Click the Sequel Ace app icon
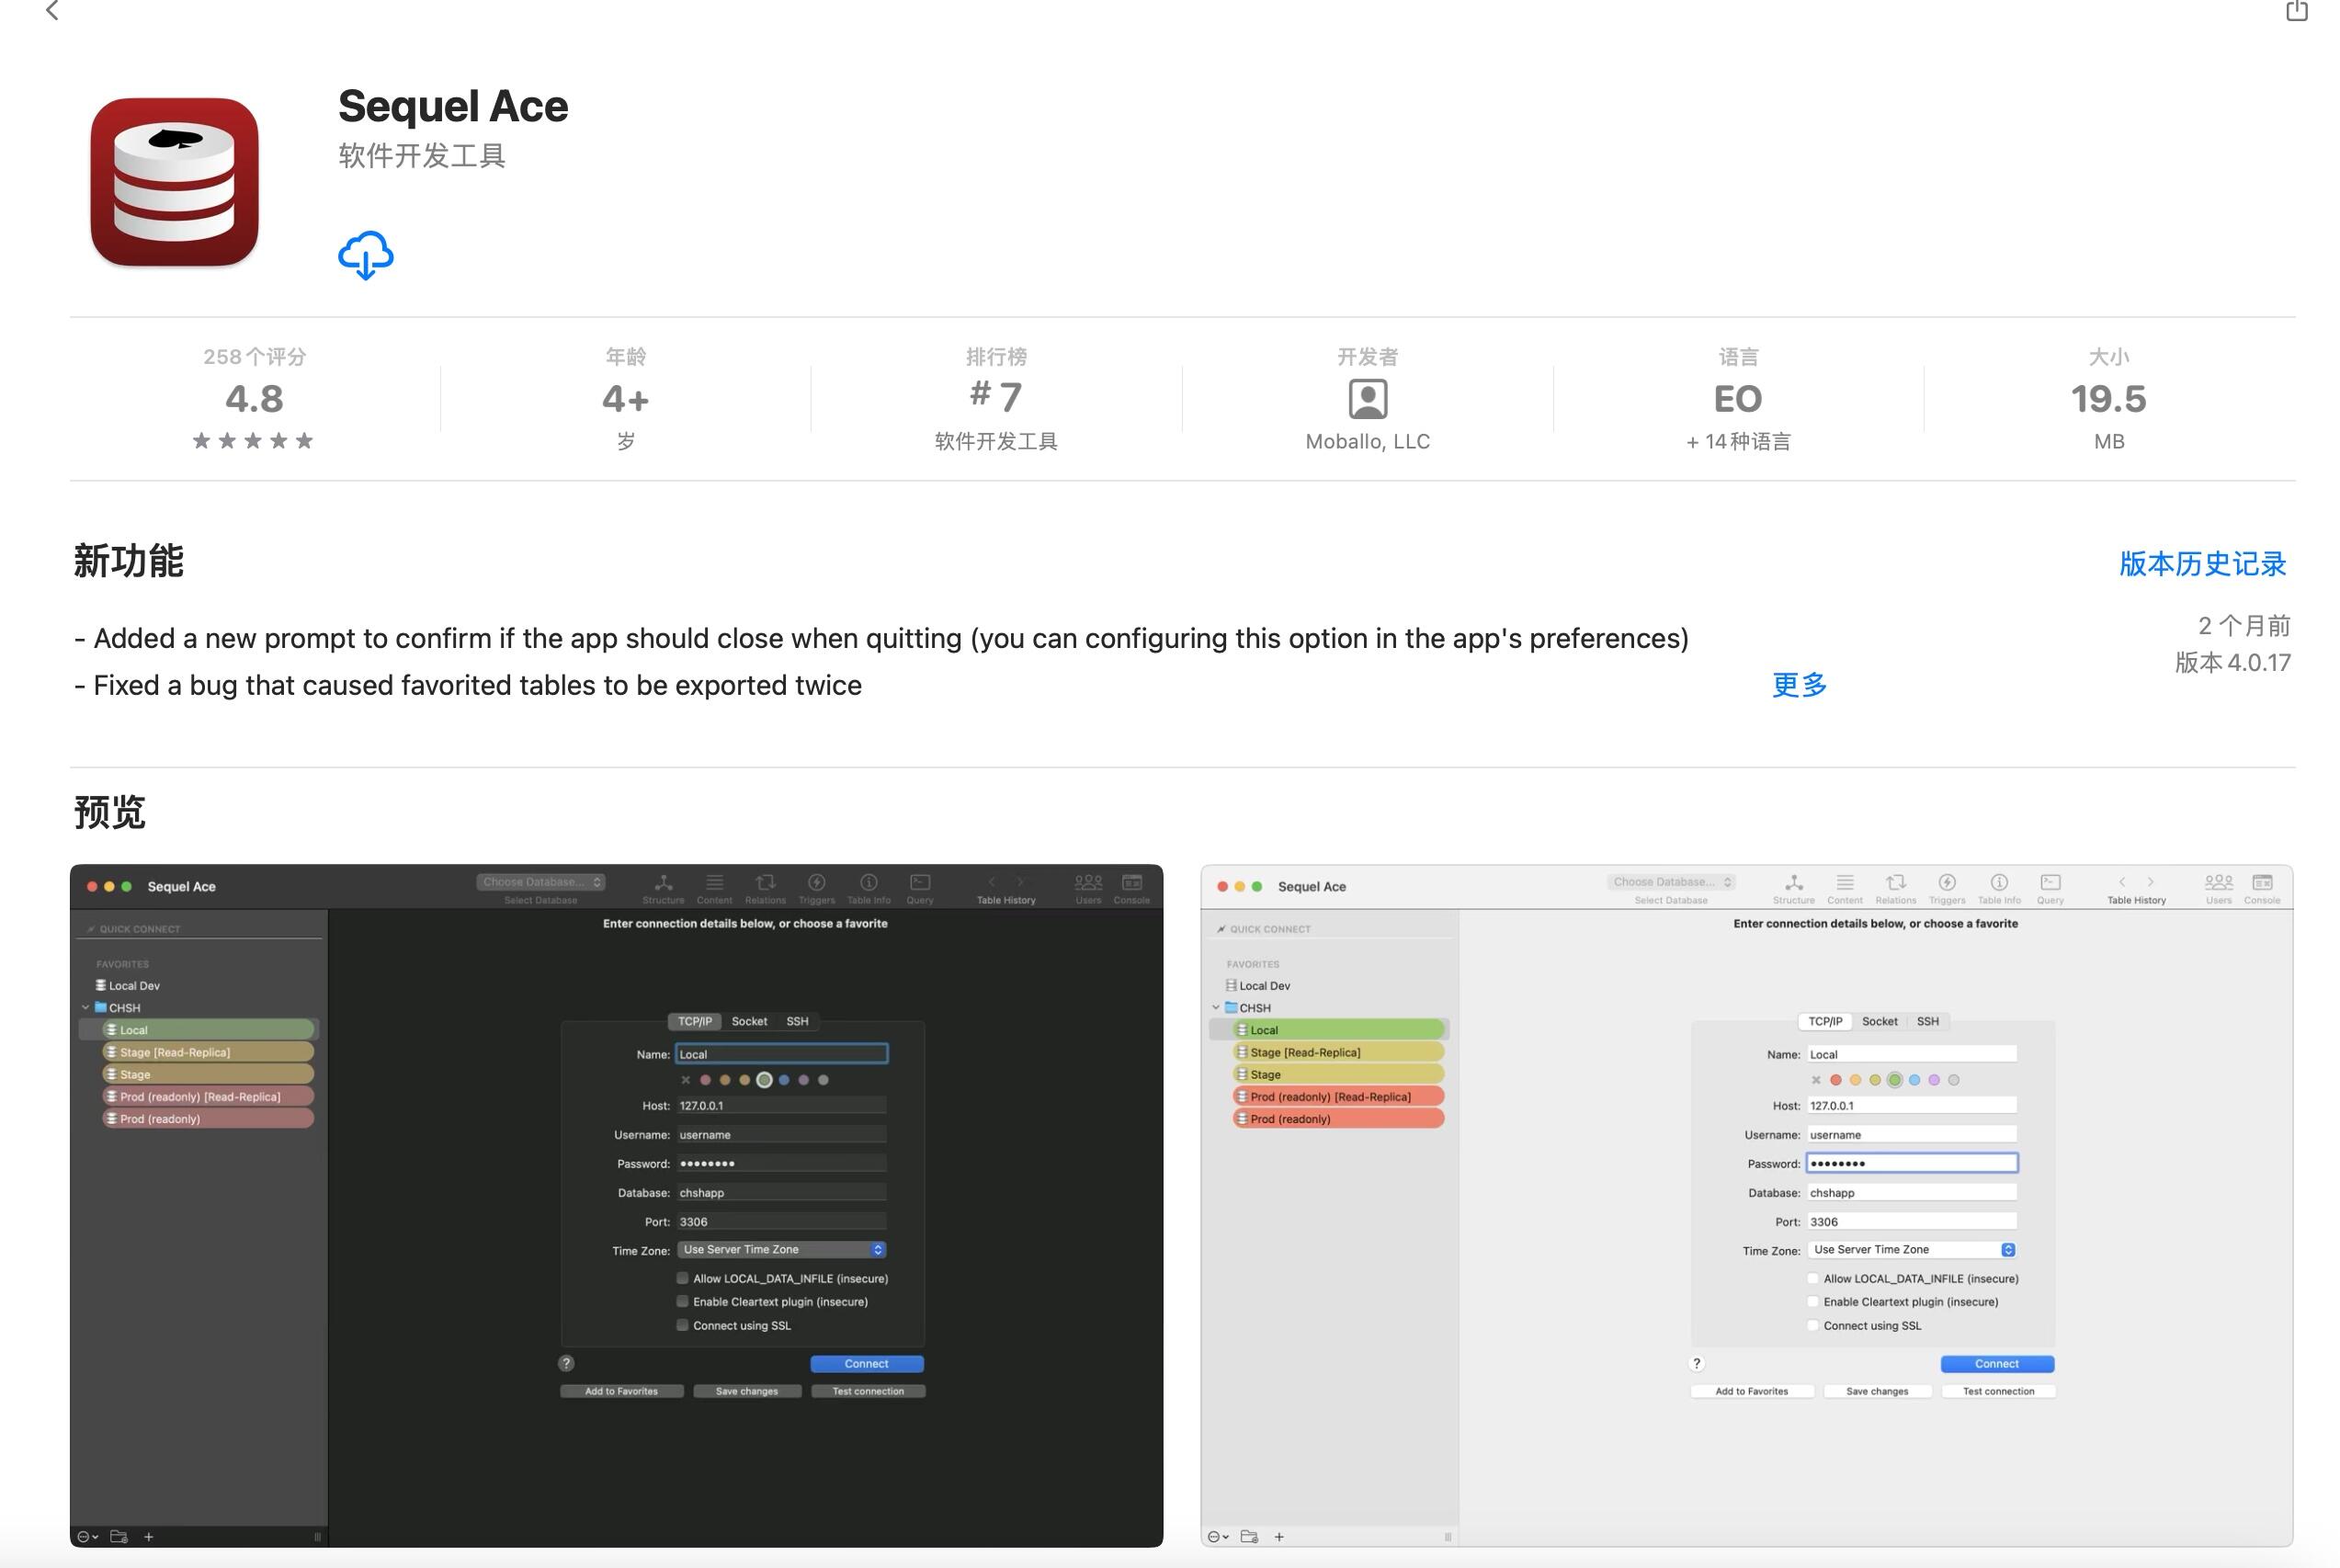The width and height of the screenshot is (2340, 1568). (x=174, y=182)
